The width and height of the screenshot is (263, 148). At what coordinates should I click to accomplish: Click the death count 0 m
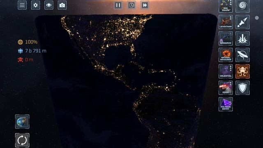tap(25, 60)
